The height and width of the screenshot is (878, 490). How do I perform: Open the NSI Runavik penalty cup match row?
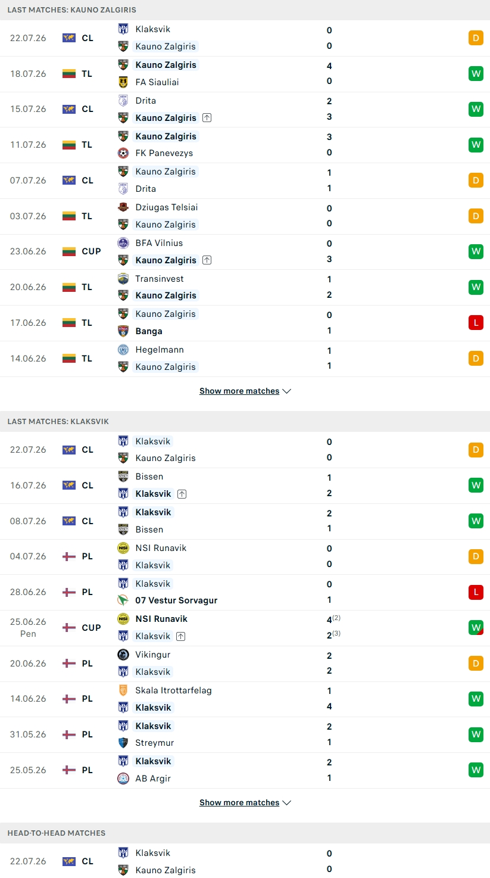tap(245, 628)
